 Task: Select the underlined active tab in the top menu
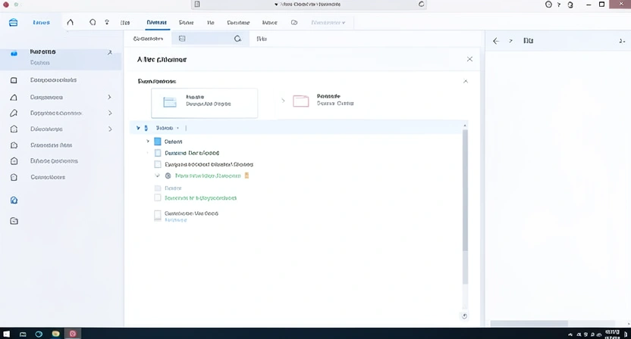coord(156,23)
